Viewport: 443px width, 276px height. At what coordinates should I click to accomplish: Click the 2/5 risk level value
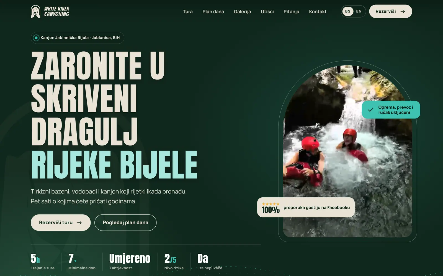[170, 259]
